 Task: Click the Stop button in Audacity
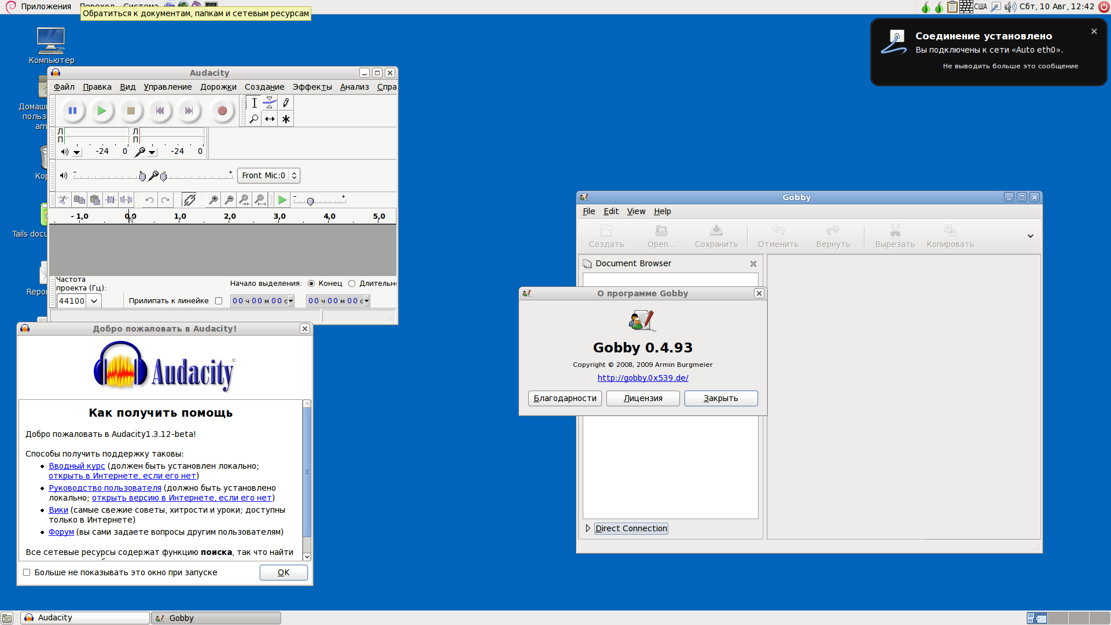point(131,111)
